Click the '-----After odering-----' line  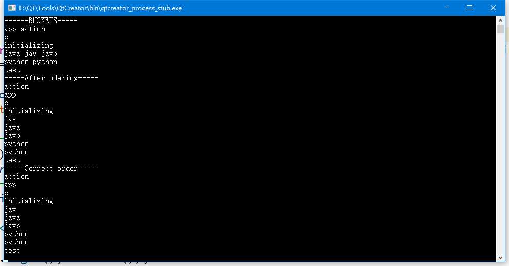pos(51,78)
